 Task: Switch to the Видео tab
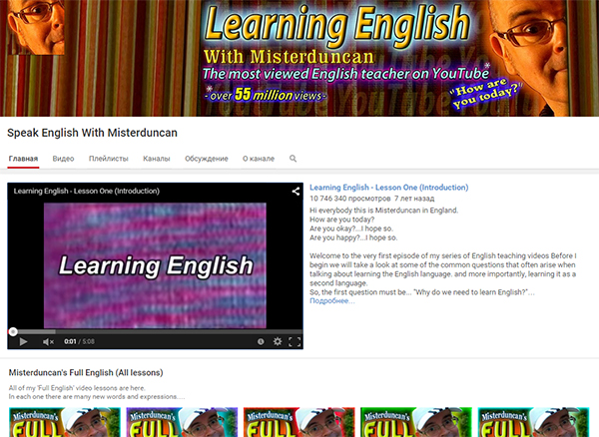tap(63, 159)
